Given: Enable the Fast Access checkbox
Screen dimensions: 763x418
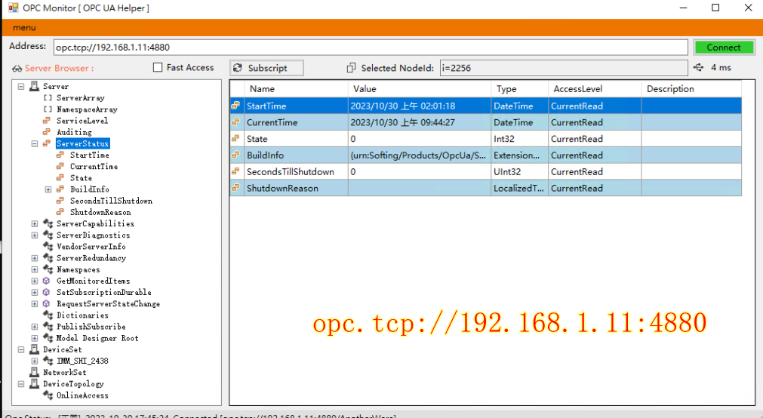Looking at the screenshot, I should (158, 68).
